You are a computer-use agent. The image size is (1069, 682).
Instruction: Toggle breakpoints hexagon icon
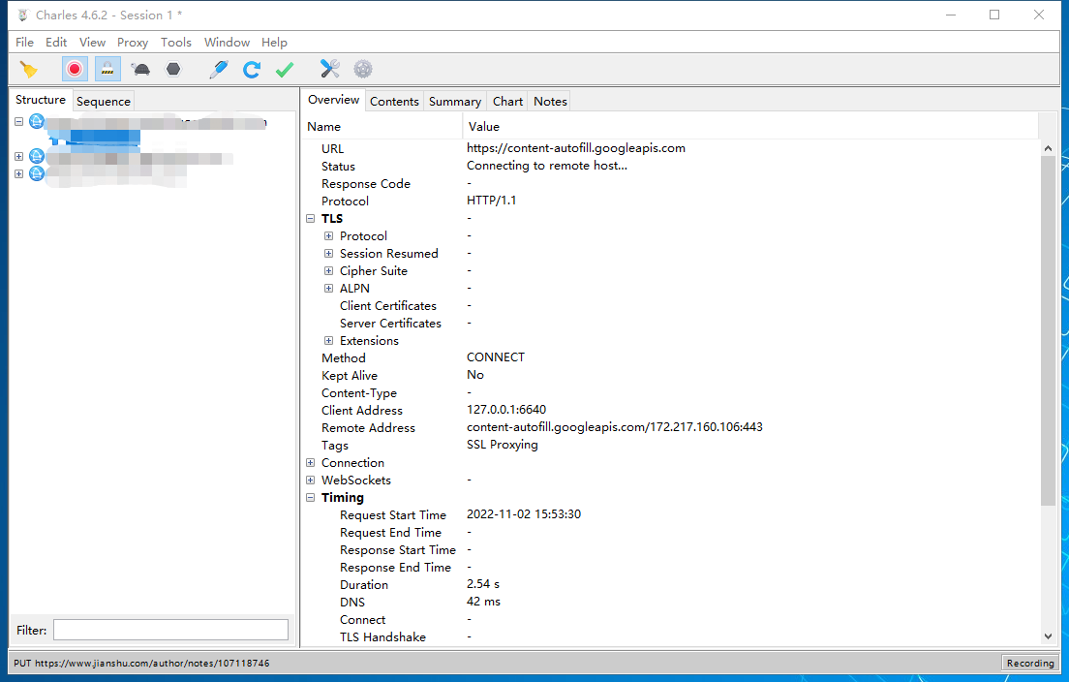coord(174,69)
